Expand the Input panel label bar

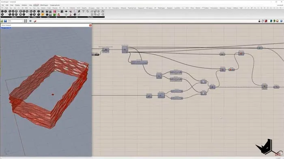(x=49, y=17)
